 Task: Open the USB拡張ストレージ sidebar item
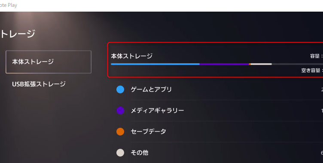pyautogui.click(x=39, y=84)
